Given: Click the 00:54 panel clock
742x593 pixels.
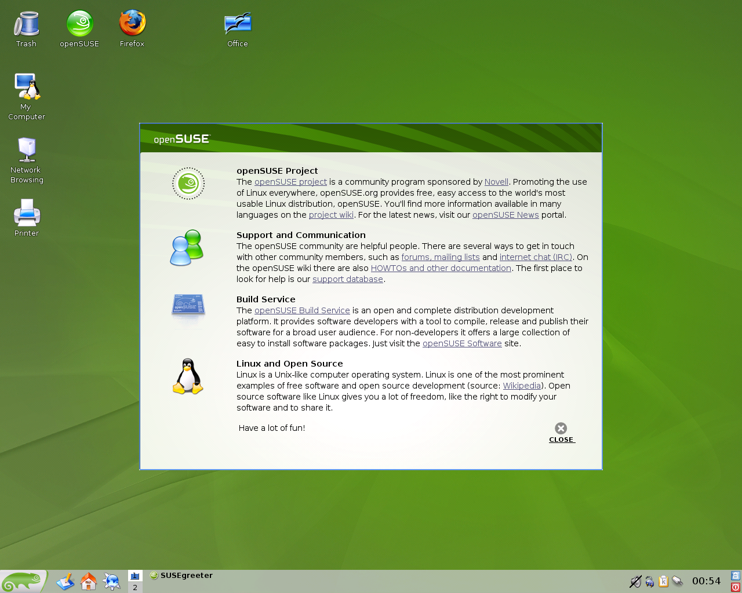Looking at the screenshot, I should [706, 581].
